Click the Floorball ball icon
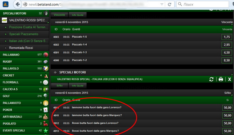The height and width of the screenshot is (135, 234). [46, 82]
